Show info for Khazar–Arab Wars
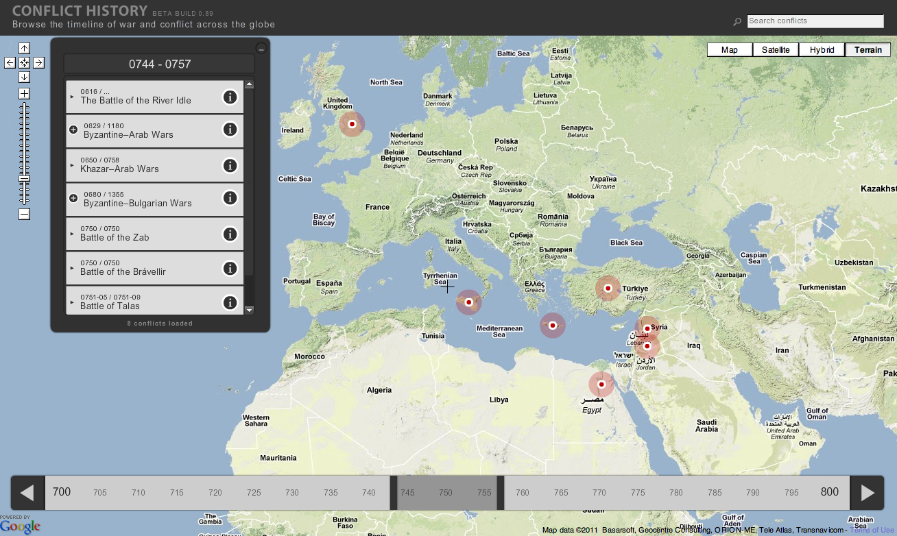897x536 pixels. coord(230,166)
